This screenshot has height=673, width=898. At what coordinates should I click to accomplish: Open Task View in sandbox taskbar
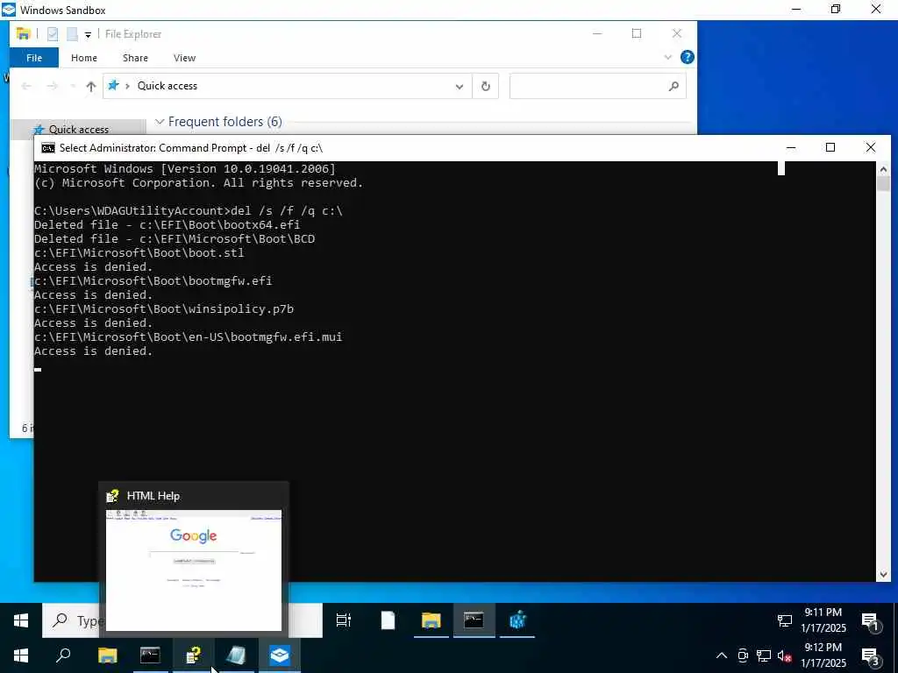pyautogui.click(x=344, y=620)
